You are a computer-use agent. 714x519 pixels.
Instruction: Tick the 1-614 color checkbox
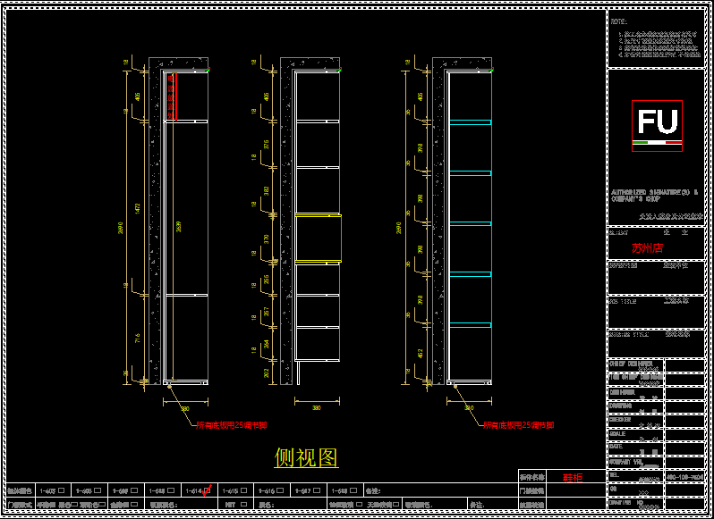[208, 490]
